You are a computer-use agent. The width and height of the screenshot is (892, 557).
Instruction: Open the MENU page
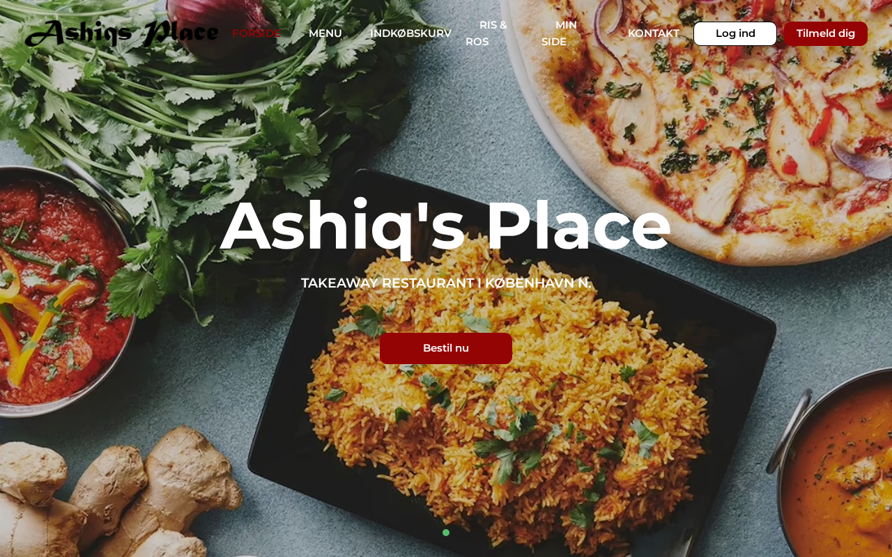click(325, 33)
